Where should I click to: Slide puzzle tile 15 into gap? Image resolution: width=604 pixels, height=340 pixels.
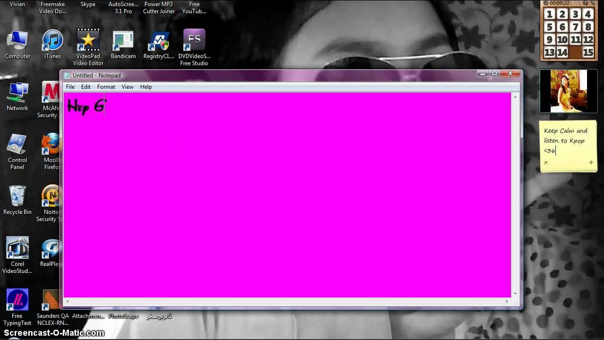(x=588, y=52)
